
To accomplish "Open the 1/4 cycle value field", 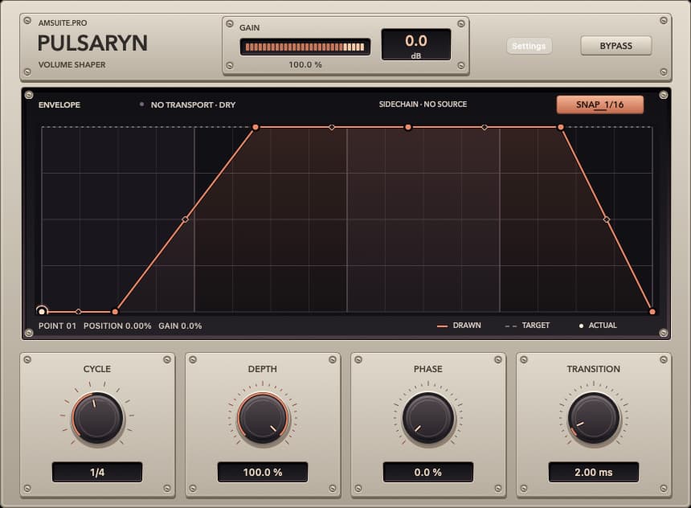I will 97,473.
